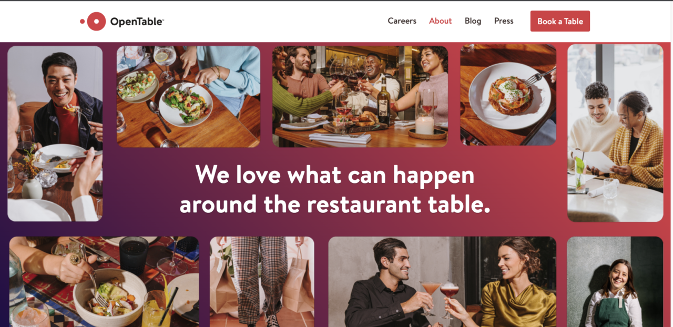Open the photo of egg dish with fork
This screenshot has height=327, width=673.
click(x=508, y=96)
